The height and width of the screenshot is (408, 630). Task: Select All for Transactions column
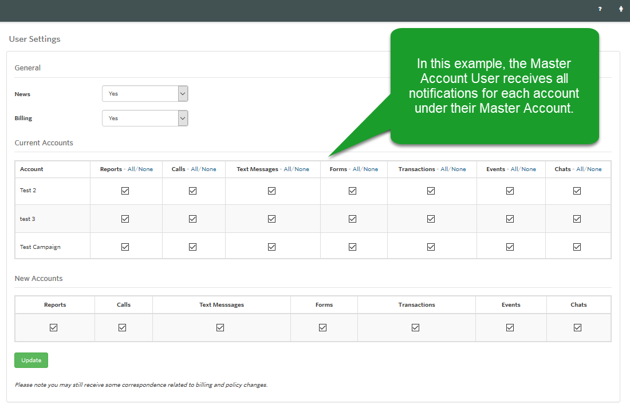pyautogui.click(x=444, y=169)
